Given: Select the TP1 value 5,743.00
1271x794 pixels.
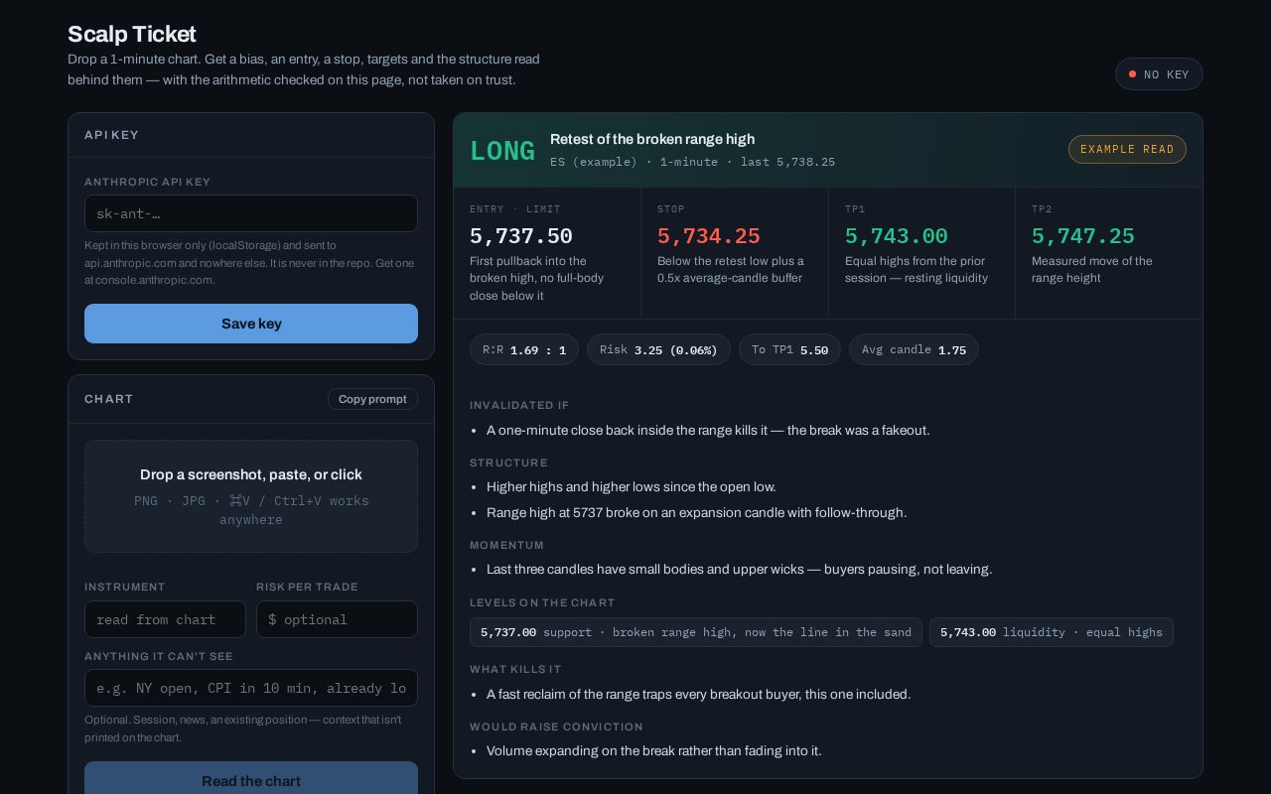Looking at the screenshot, I should pyautogui.click(x=897, y=236).
